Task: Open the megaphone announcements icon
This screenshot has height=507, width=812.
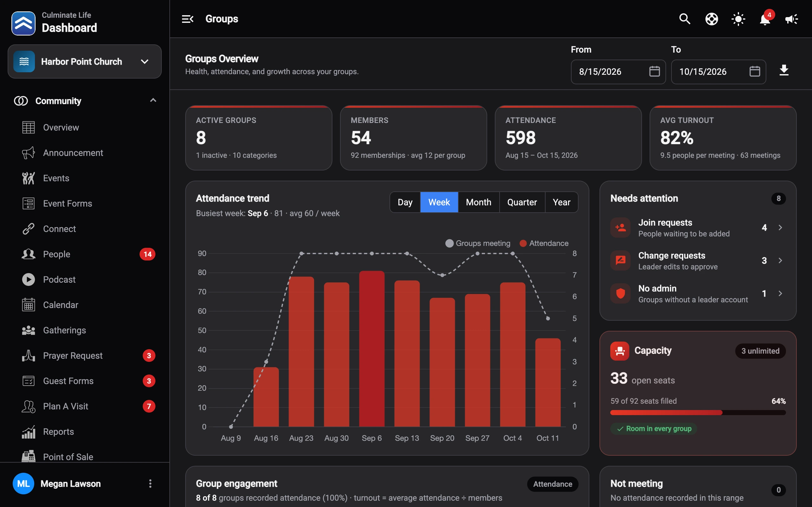Action: coord(791,19)
